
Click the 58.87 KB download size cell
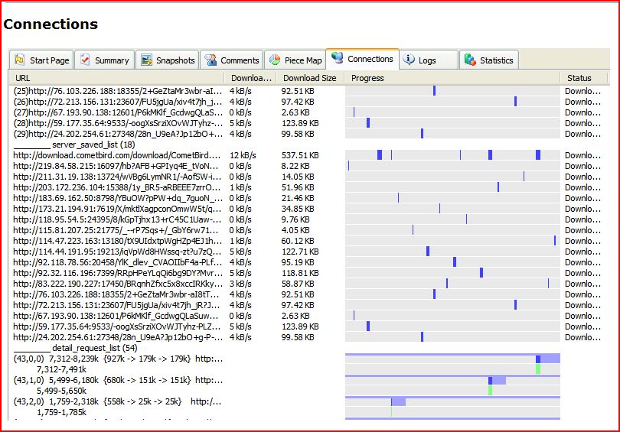click(298, 283)
